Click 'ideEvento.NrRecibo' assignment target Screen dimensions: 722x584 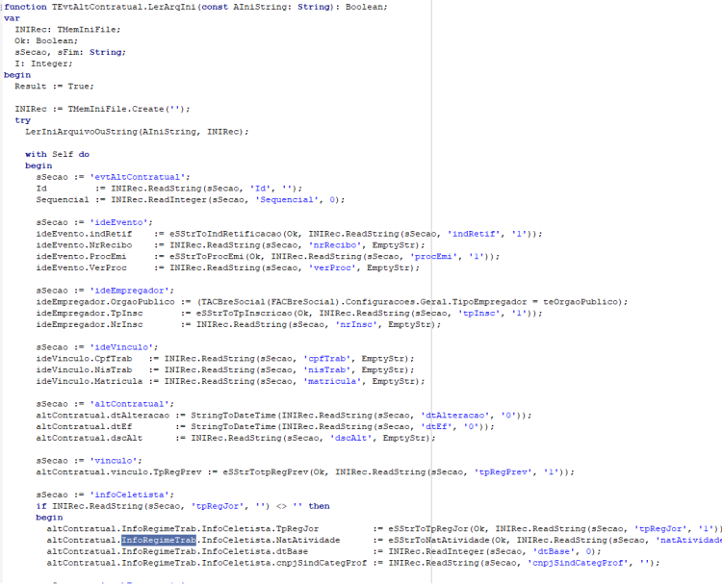pyautogui.click(x=84, y=245)
